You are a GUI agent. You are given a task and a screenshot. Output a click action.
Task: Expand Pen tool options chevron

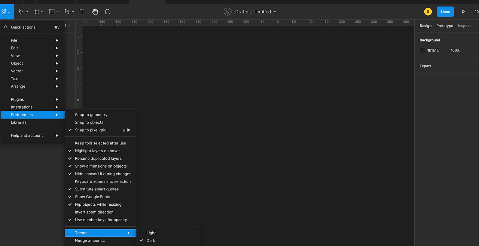tap(73, 12)
